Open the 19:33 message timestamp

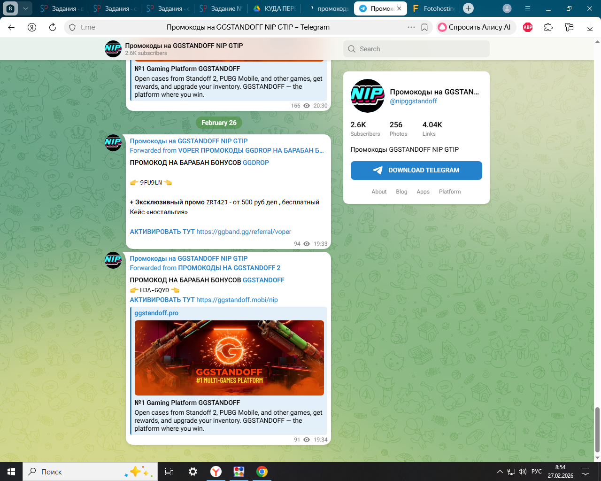[321, 244]
